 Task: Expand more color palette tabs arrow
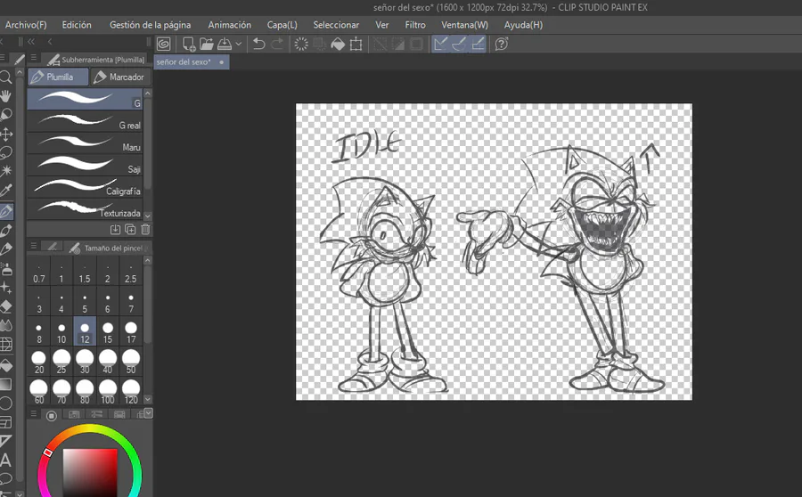point(148,412)
